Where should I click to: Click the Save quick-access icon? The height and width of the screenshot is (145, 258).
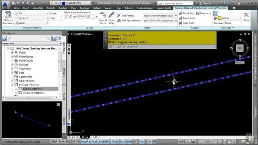pos(23,3)
